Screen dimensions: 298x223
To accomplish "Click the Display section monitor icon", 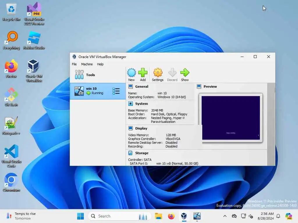I will 131,128.
